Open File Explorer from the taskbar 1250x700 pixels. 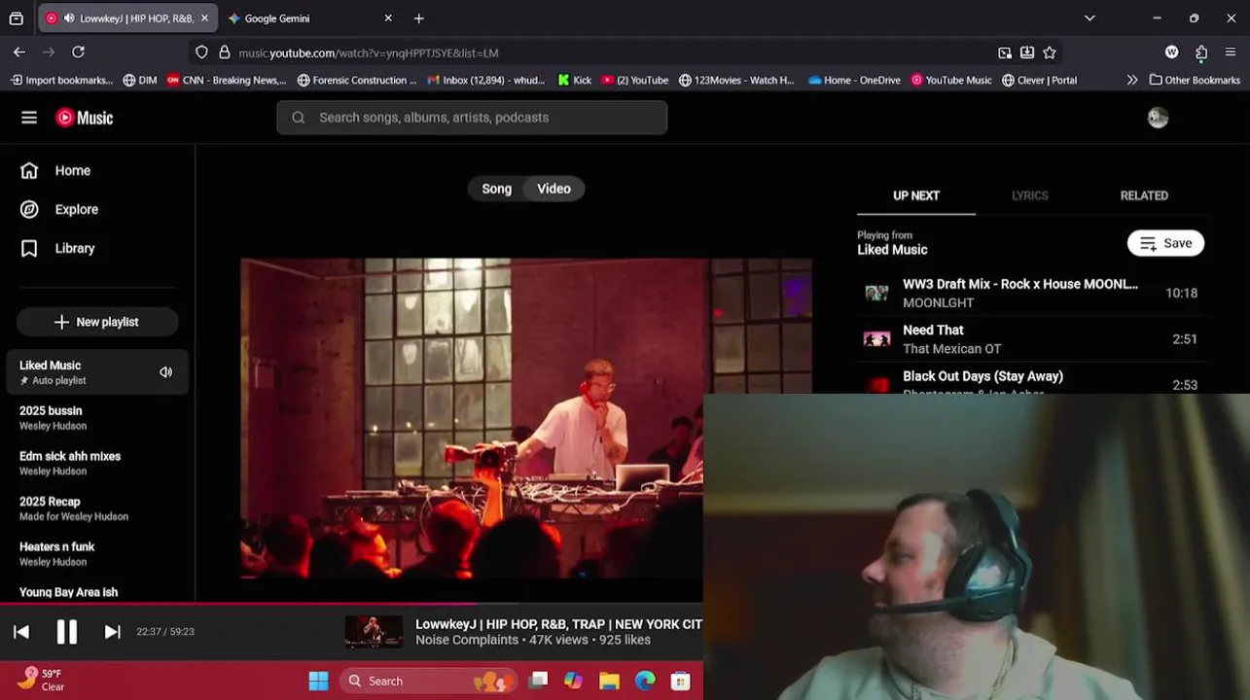point(609,682)
